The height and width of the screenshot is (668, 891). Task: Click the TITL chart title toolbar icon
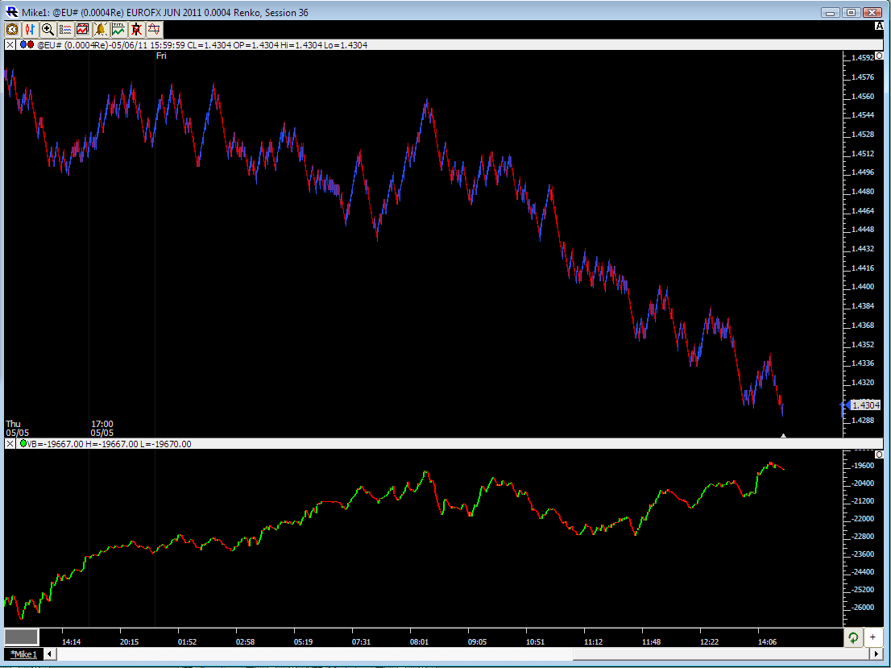[x=118, y=30]
